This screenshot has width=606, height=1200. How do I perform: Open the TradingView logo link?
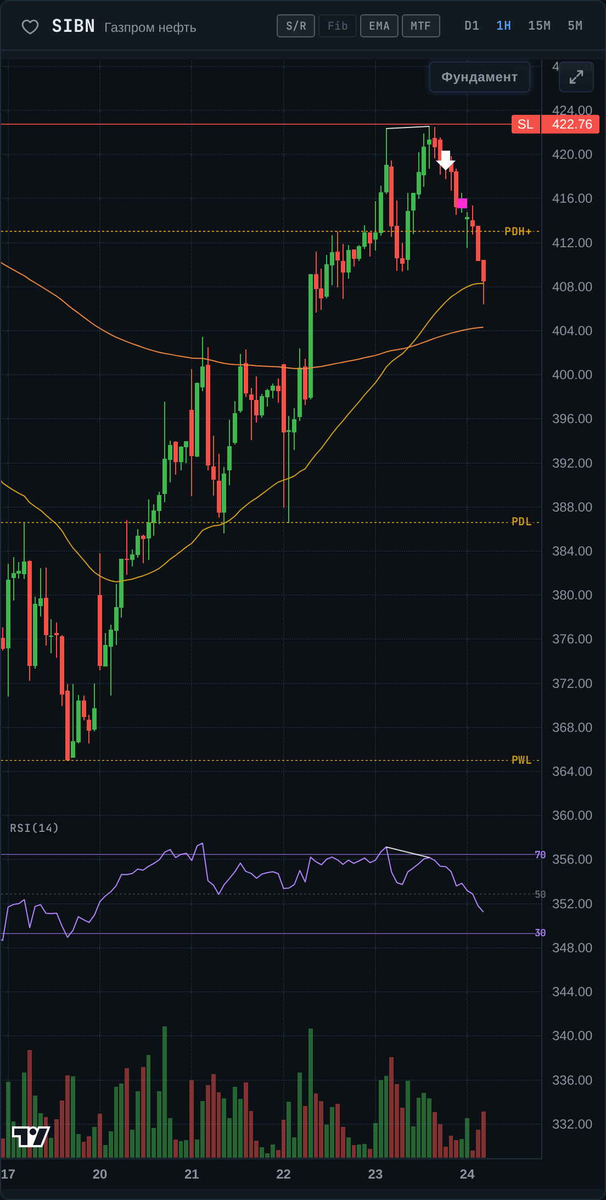coord(31,1136)
